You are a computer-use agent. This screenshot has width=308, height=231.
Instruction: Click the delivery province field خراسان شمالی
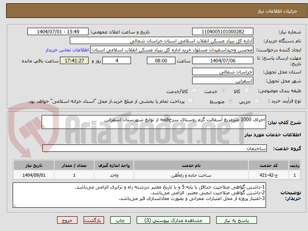[x=223, y=72]
